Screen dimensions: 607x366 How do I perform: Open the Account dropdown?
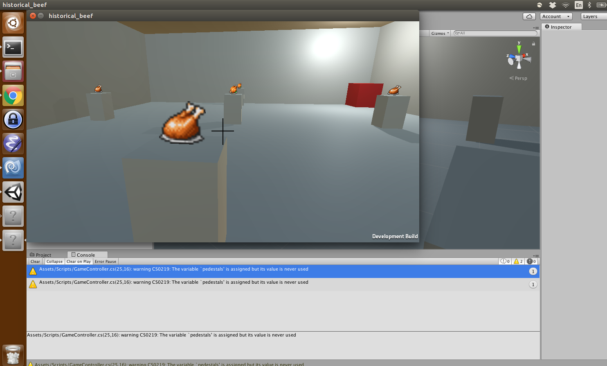click(x=556, y=16)
